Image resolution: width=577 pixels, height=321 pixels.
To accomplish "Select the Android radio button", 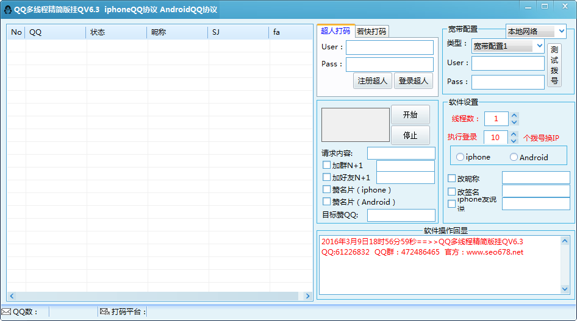I will coord(514,157).
